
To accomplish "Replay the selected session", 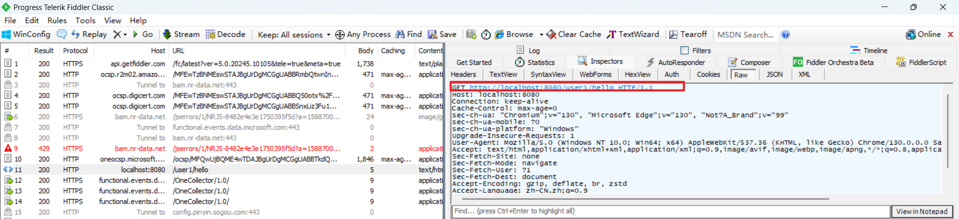I will 89,34.
